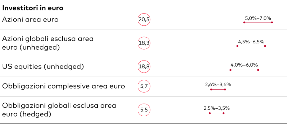Select Obbligazioni globali esclusa area euro (hedged)
The height and width of the screenshot is (126, 287).
coord(59,110)
